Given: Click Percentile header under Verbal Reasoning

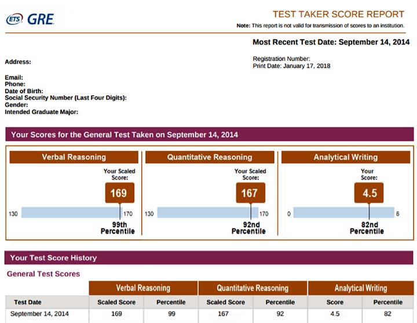Looking at the screenshot, I should click(x=171, y=302).
